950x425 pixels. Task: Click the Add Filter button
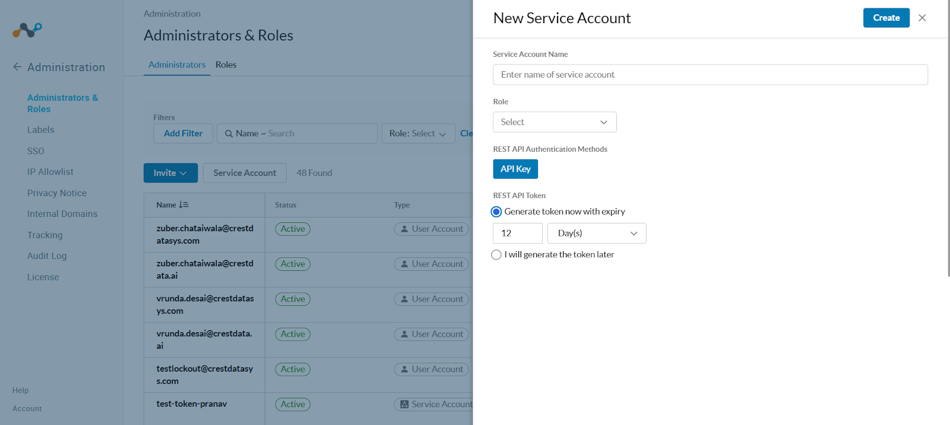(x=183, y=134)
